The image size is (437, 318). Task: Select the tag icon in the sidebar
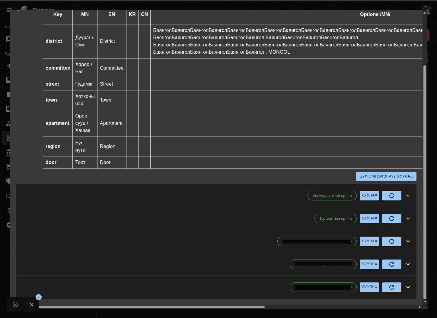pyautogui.click(x=9, y=181)
